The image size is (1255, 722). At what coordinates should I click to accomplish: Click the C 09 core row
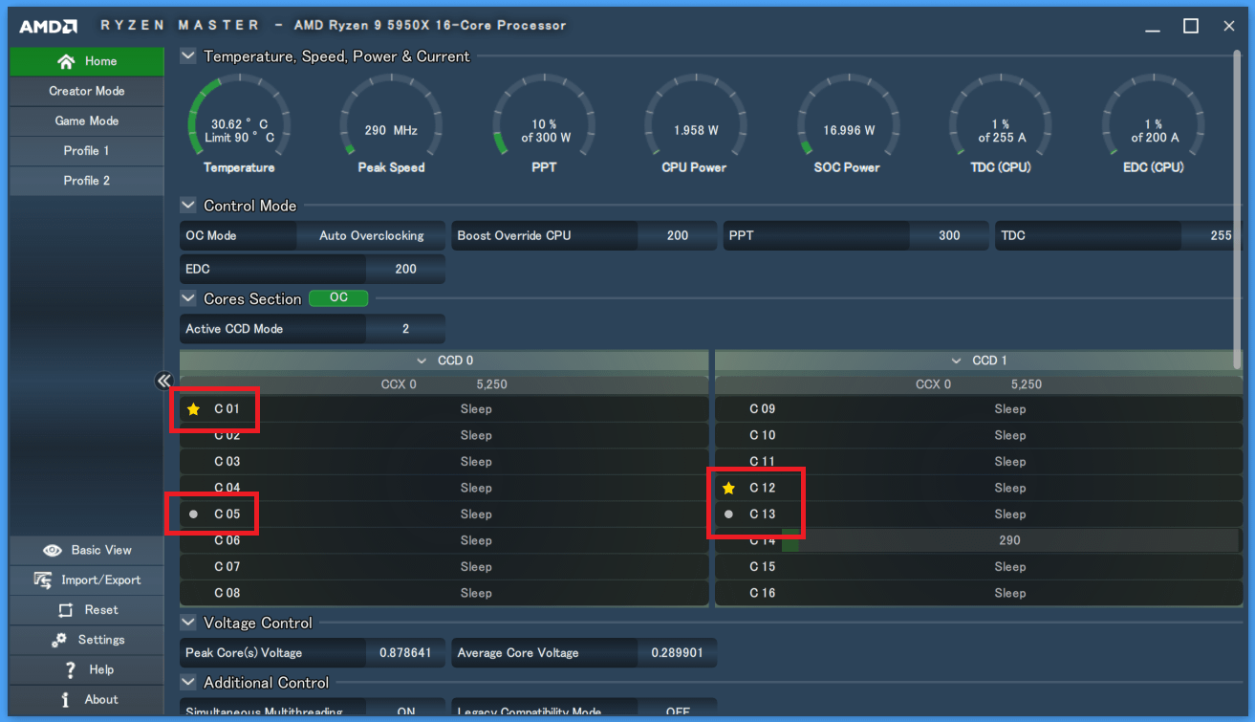978,409
